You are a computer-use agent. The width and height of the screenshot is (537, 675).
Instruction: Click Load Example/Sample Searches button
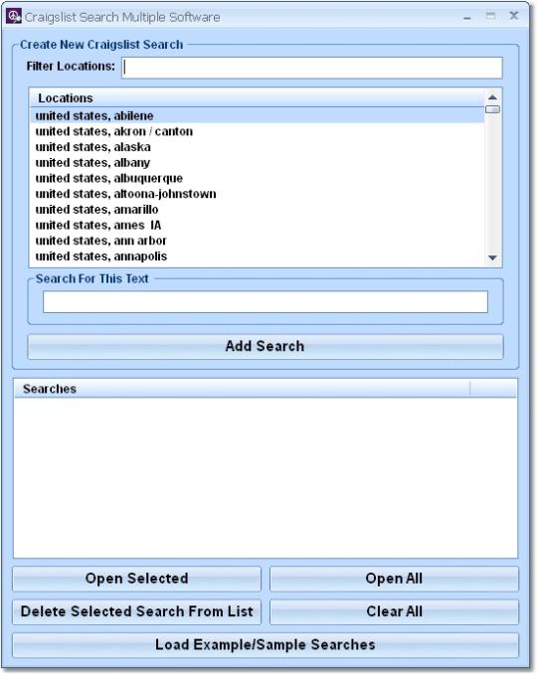266,644
